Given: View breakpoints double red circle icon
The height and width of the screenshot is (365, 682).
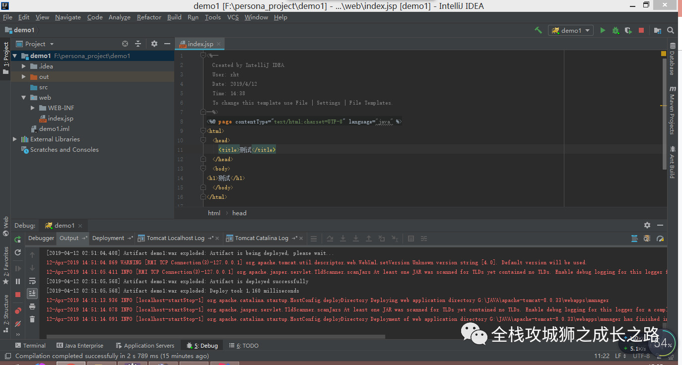Looking at the screenshot, I should pyautogui.click(x=18, y=310).
